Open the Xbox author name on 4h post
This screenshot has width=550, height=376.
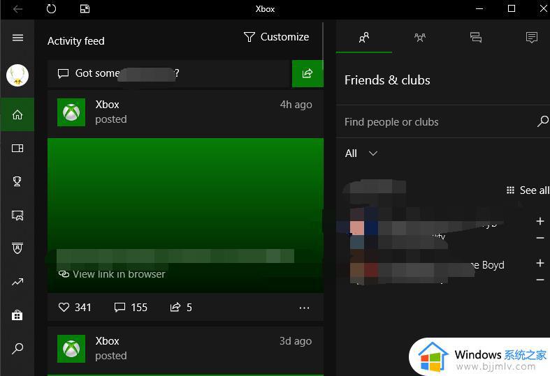(x=108, y=105)
